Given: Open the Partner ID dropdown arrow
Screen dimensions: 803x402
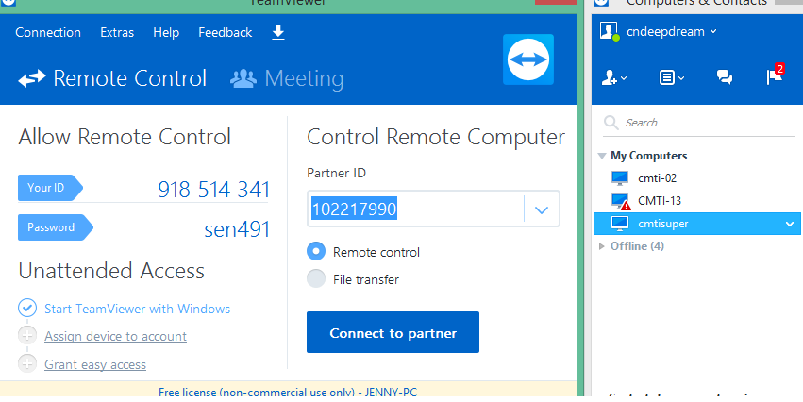Looking at the screenshot, I should pyautogui.click(x=542, y=209).
